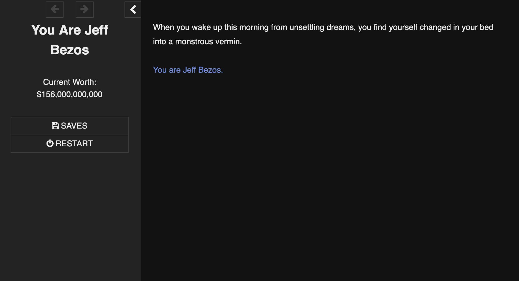
Task: Go back in story history arrow
Action: point(55,10)
